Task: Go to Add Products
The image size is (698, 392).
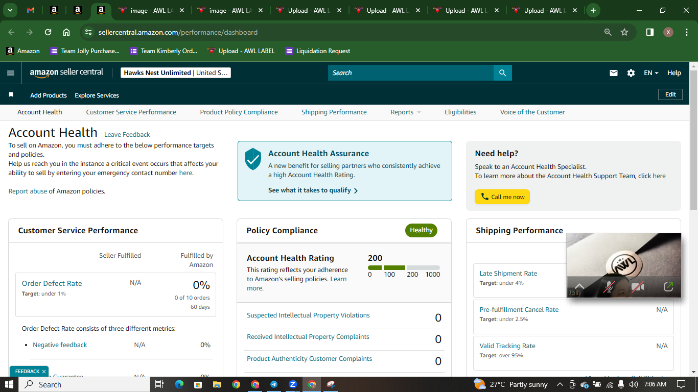Action: tap(49, 95)
